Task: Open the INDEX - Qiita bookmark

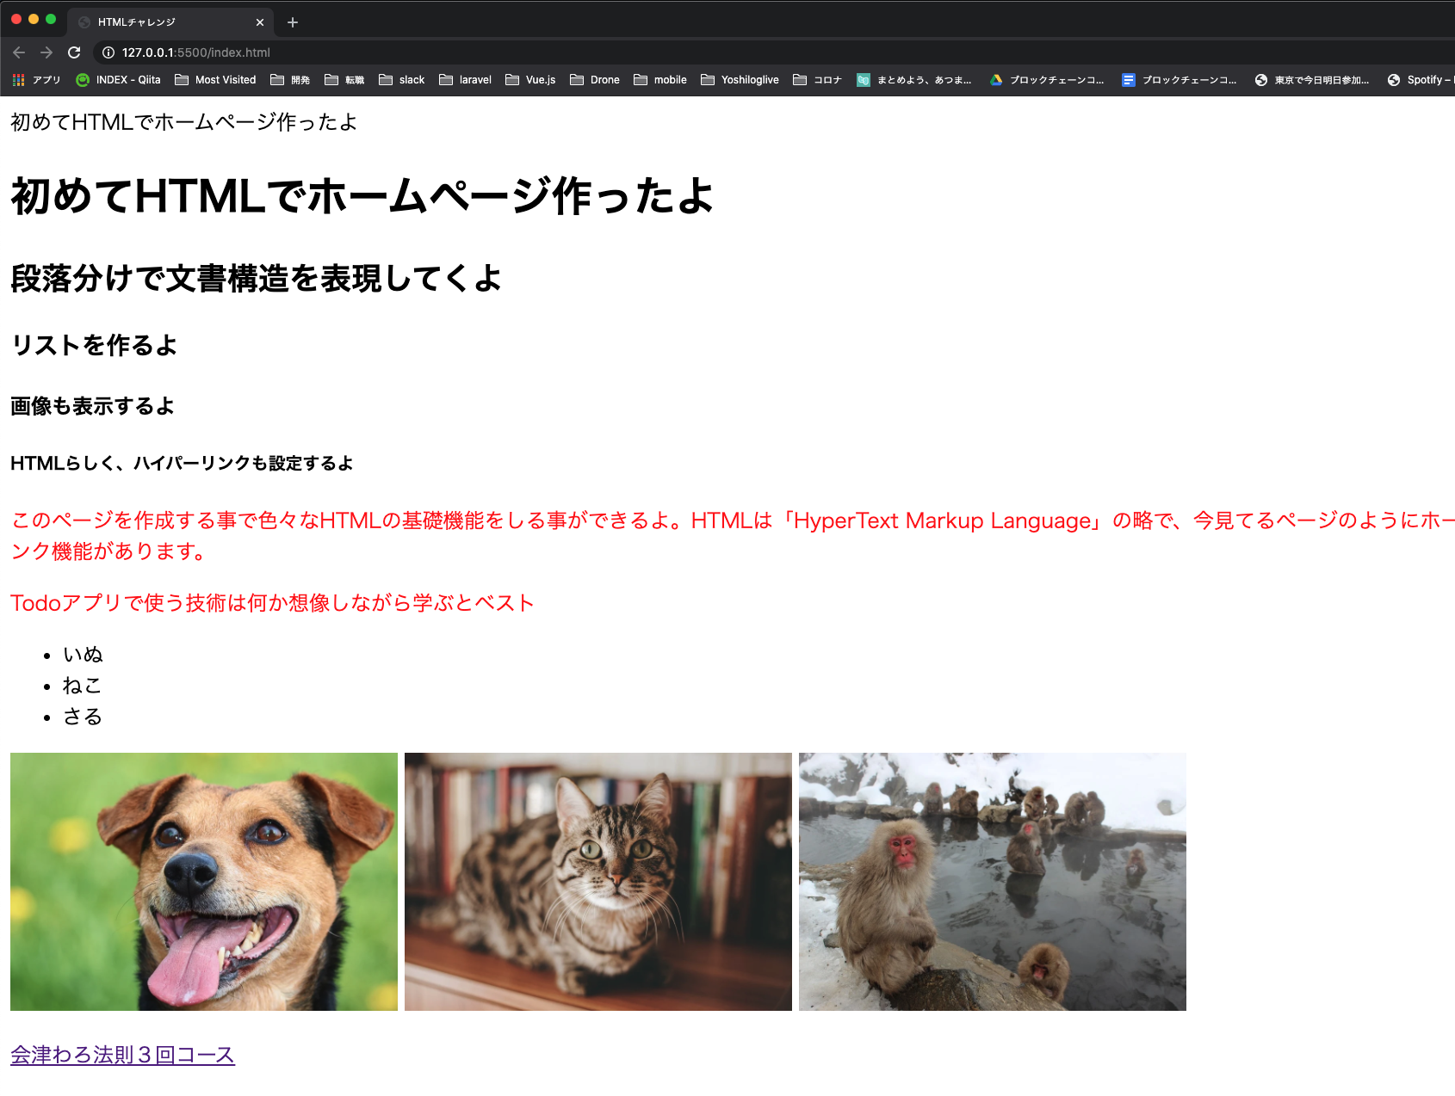Action: click(117, 79)
